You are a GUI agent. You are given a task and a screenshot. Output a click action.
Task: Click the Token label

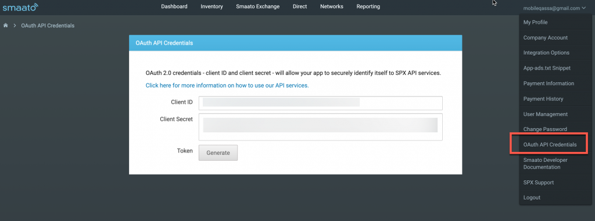[185, 150]
